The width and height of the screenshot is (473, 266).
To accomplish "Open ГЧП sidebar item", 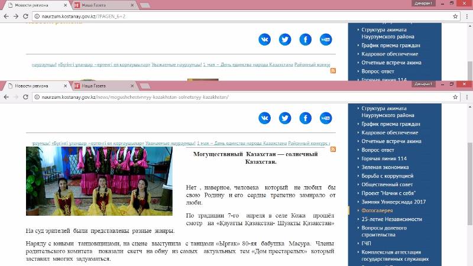I will click(366, 244).
